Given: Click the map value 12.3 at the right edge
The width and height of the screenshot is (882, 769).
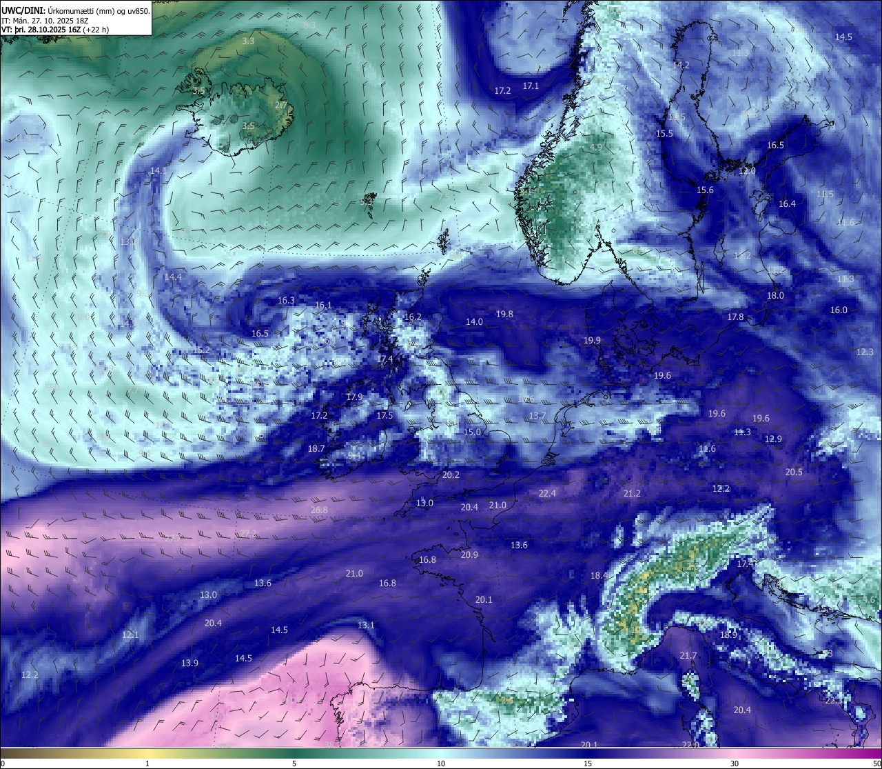Looking at the screenshot, I should pos(865,352).
